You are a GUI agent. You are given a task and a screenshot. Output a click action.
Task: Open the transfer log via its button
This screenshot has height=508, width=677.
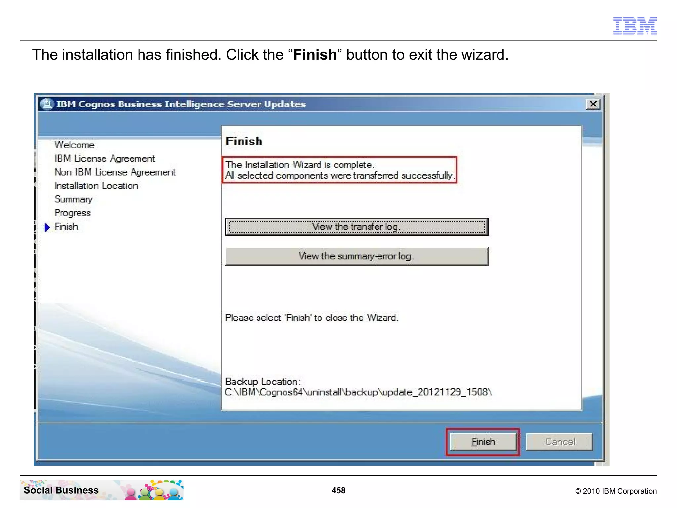tap(357, 227)
